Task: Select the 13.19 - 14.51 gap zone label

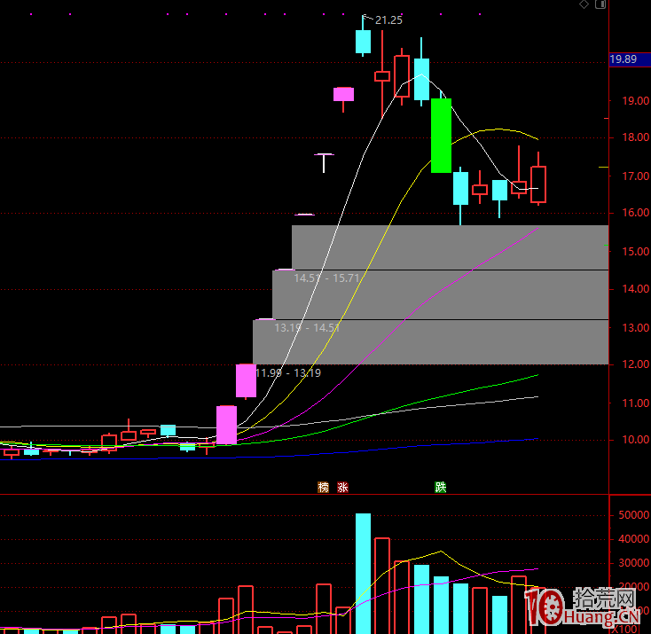Action: pyautogui.click(x=307, y=327)
